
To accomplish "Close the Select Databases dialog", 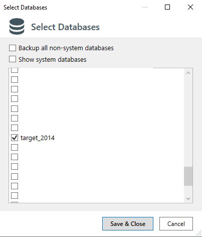I will click(x=190, y=7).
